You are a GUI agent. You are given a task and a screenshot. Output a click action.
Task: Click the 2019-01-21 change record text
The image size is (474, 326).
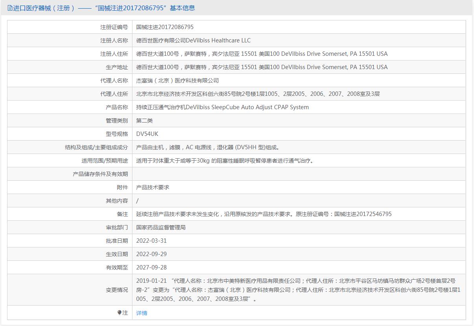pos(298,290)
